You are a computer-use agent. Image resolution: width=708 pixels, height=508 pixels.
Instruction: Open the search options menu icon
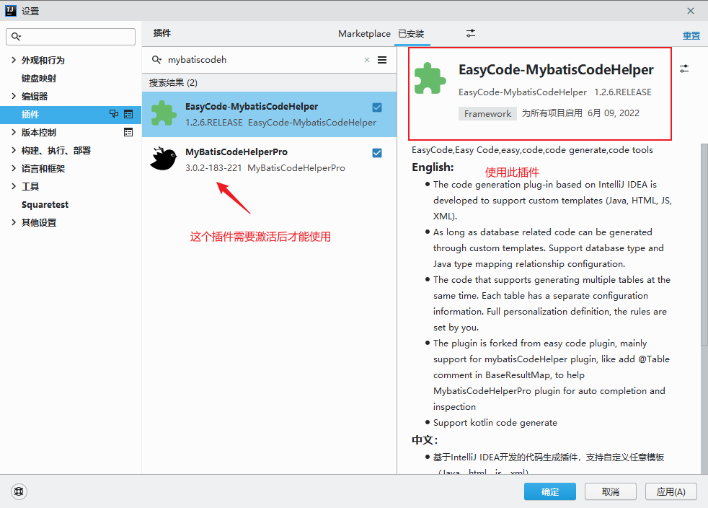(x=382, y=60)
